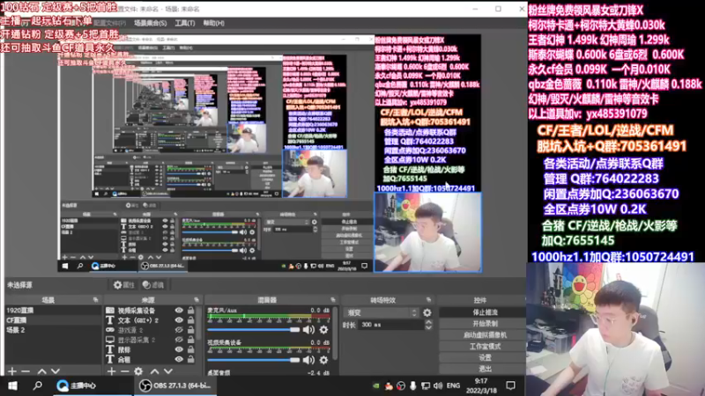The height and width of the screenshot is (396, 705).
Task: Toggle lock on 合租 text source
Action: click(x=191, y=359)
